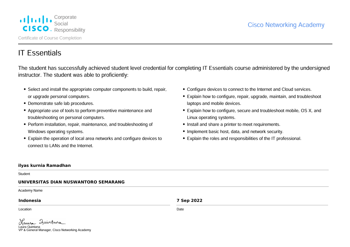Select the Indonesia location value
This screenshot has height=247, width=350.
30,201
